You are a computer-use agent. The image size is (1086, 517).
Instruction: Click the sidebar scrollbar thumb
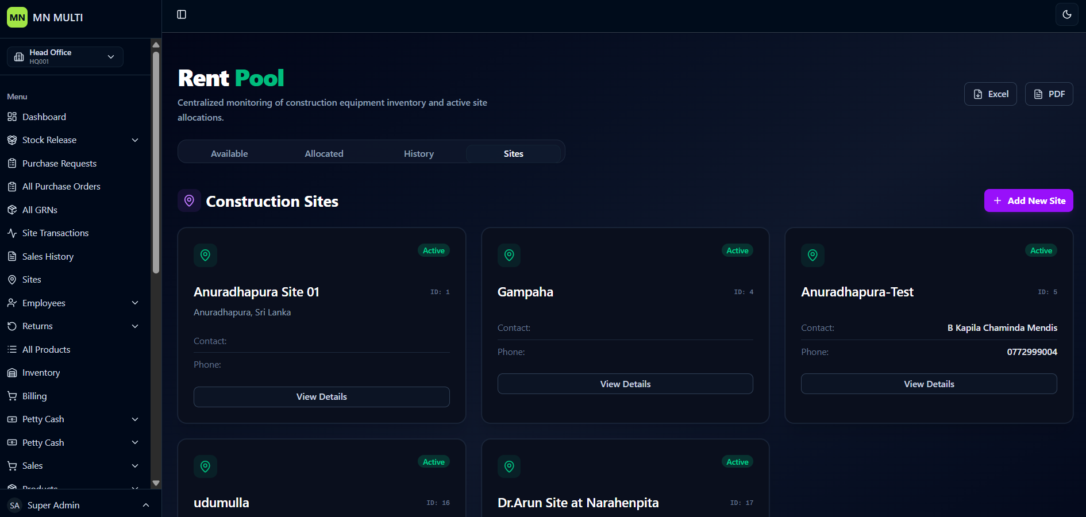[x=156, y=162]
